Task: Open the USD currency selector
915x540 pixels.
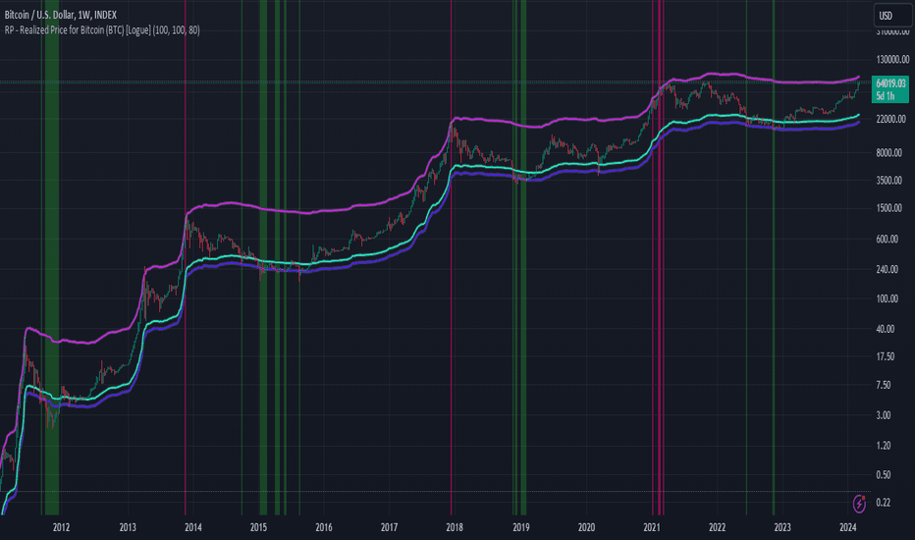Action: coord(892,16)
